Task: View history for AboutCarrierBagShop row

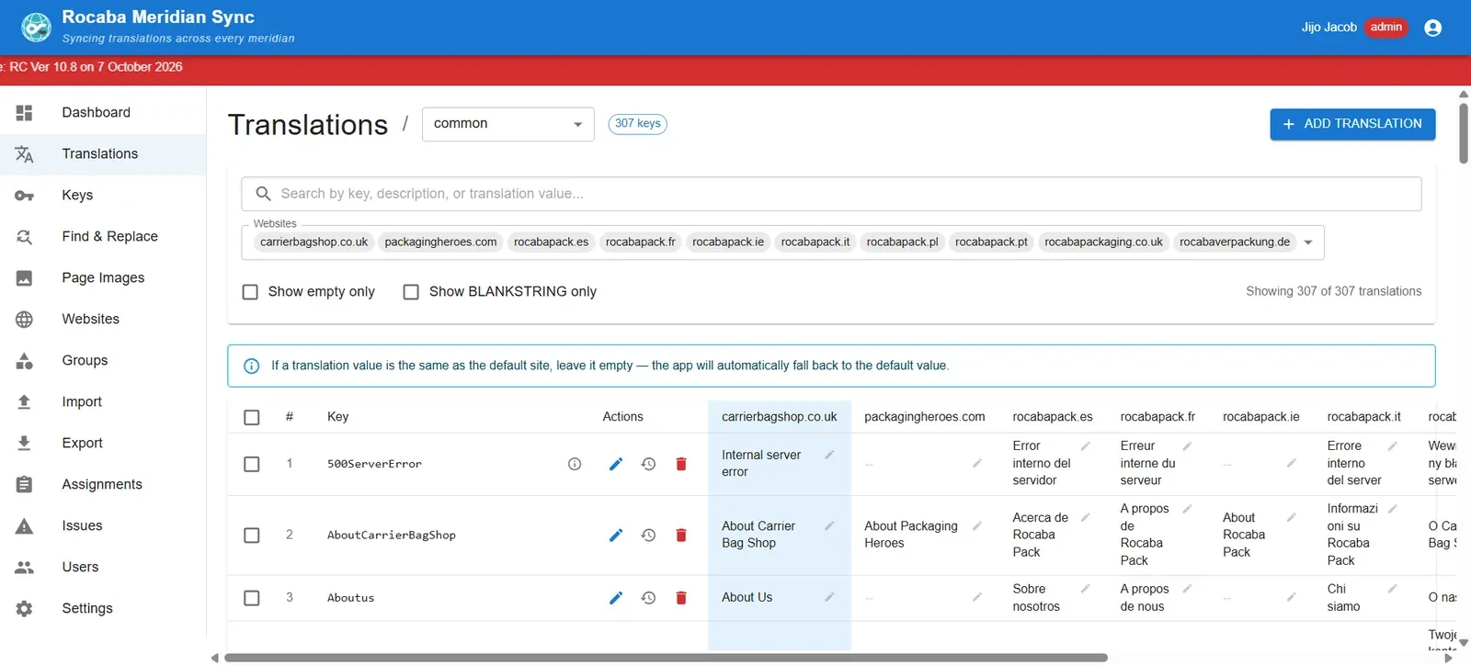Action: [648, 535]
